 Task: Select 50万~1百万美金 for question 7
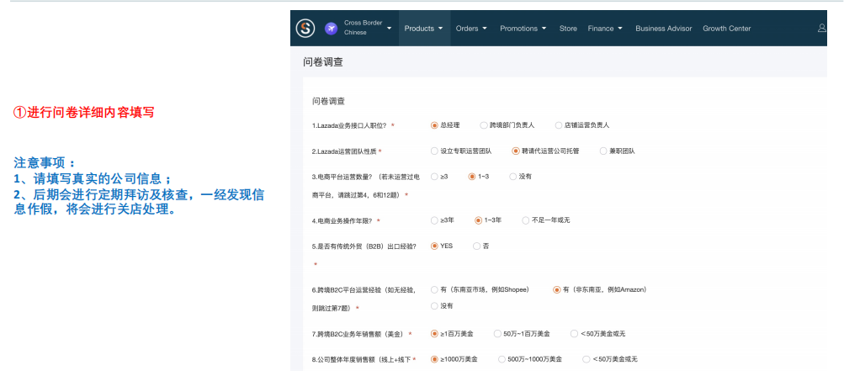(x=497, y=334)
